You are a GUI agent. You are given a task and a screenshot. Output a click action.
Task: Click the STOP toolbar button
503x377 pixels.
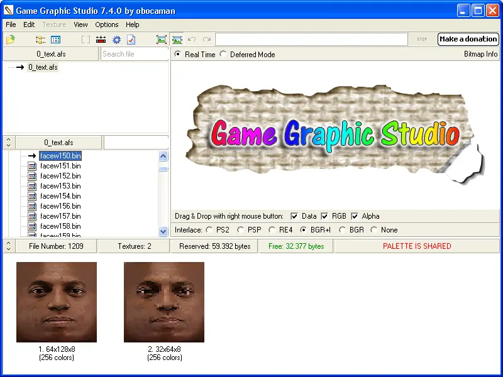(x=422, y=40)
